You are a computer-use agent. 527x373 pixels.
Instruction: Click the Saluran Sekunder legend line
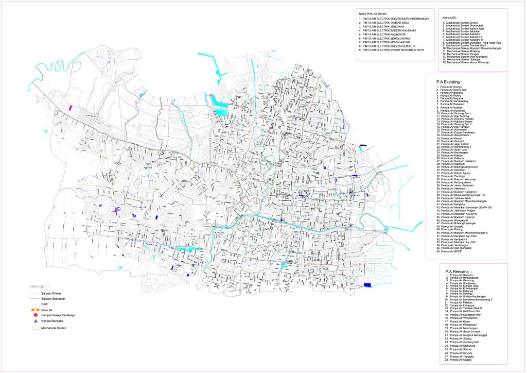tap(36, 299)
